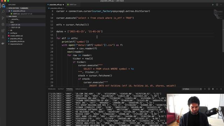Open the Search view in the activity bar

coord(3,12)
